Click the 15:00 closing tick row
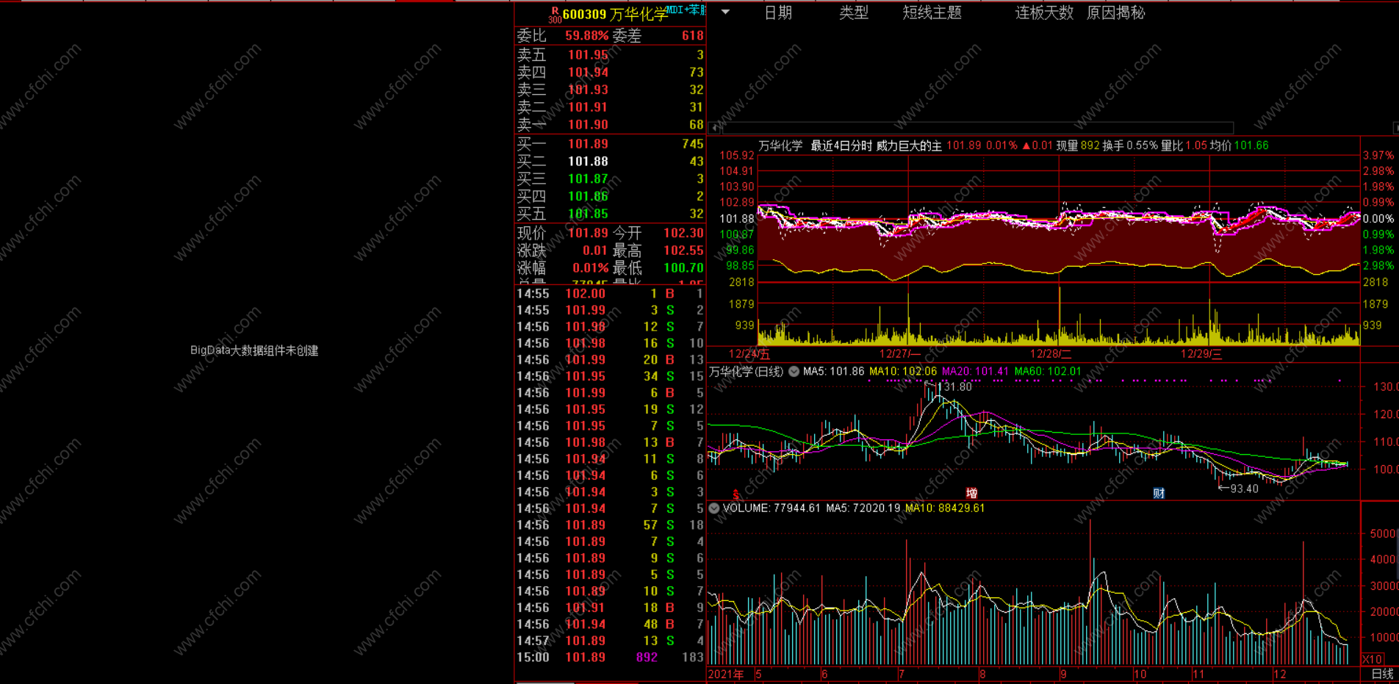 coord(610,658)
